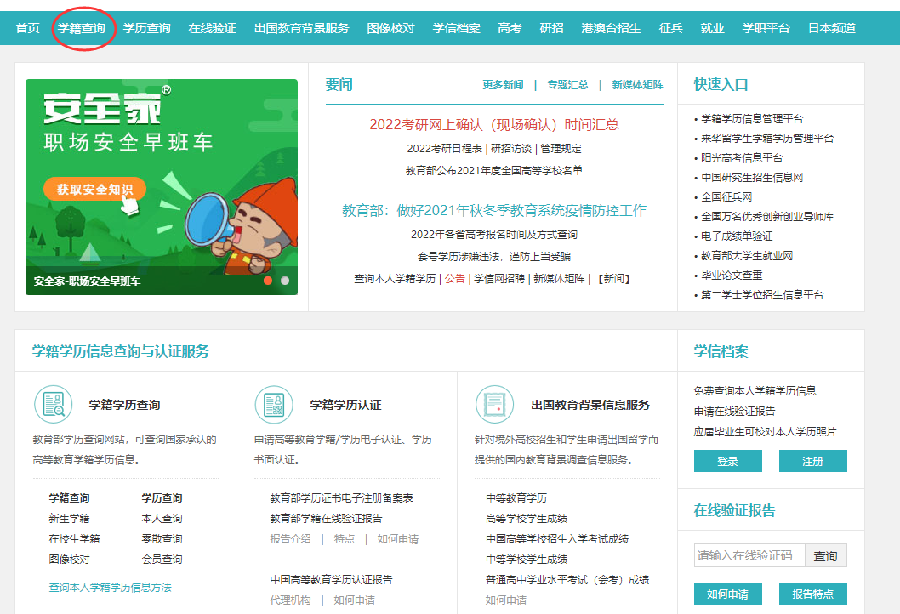Open 更多新闻 link

click(x=503, y=85)
